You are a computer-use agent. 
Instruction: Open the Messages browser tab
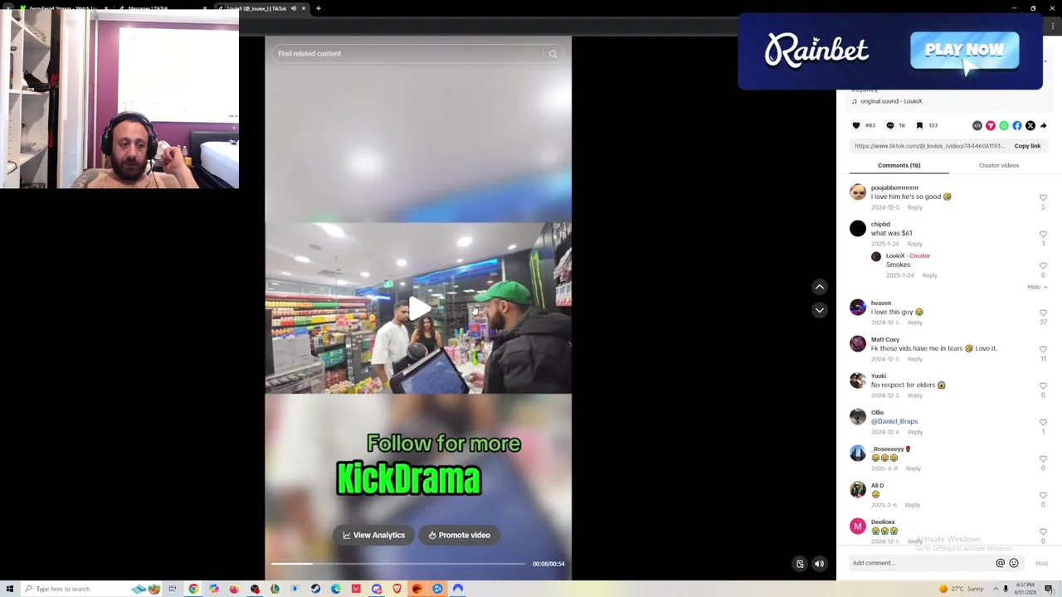coord(162,8)
